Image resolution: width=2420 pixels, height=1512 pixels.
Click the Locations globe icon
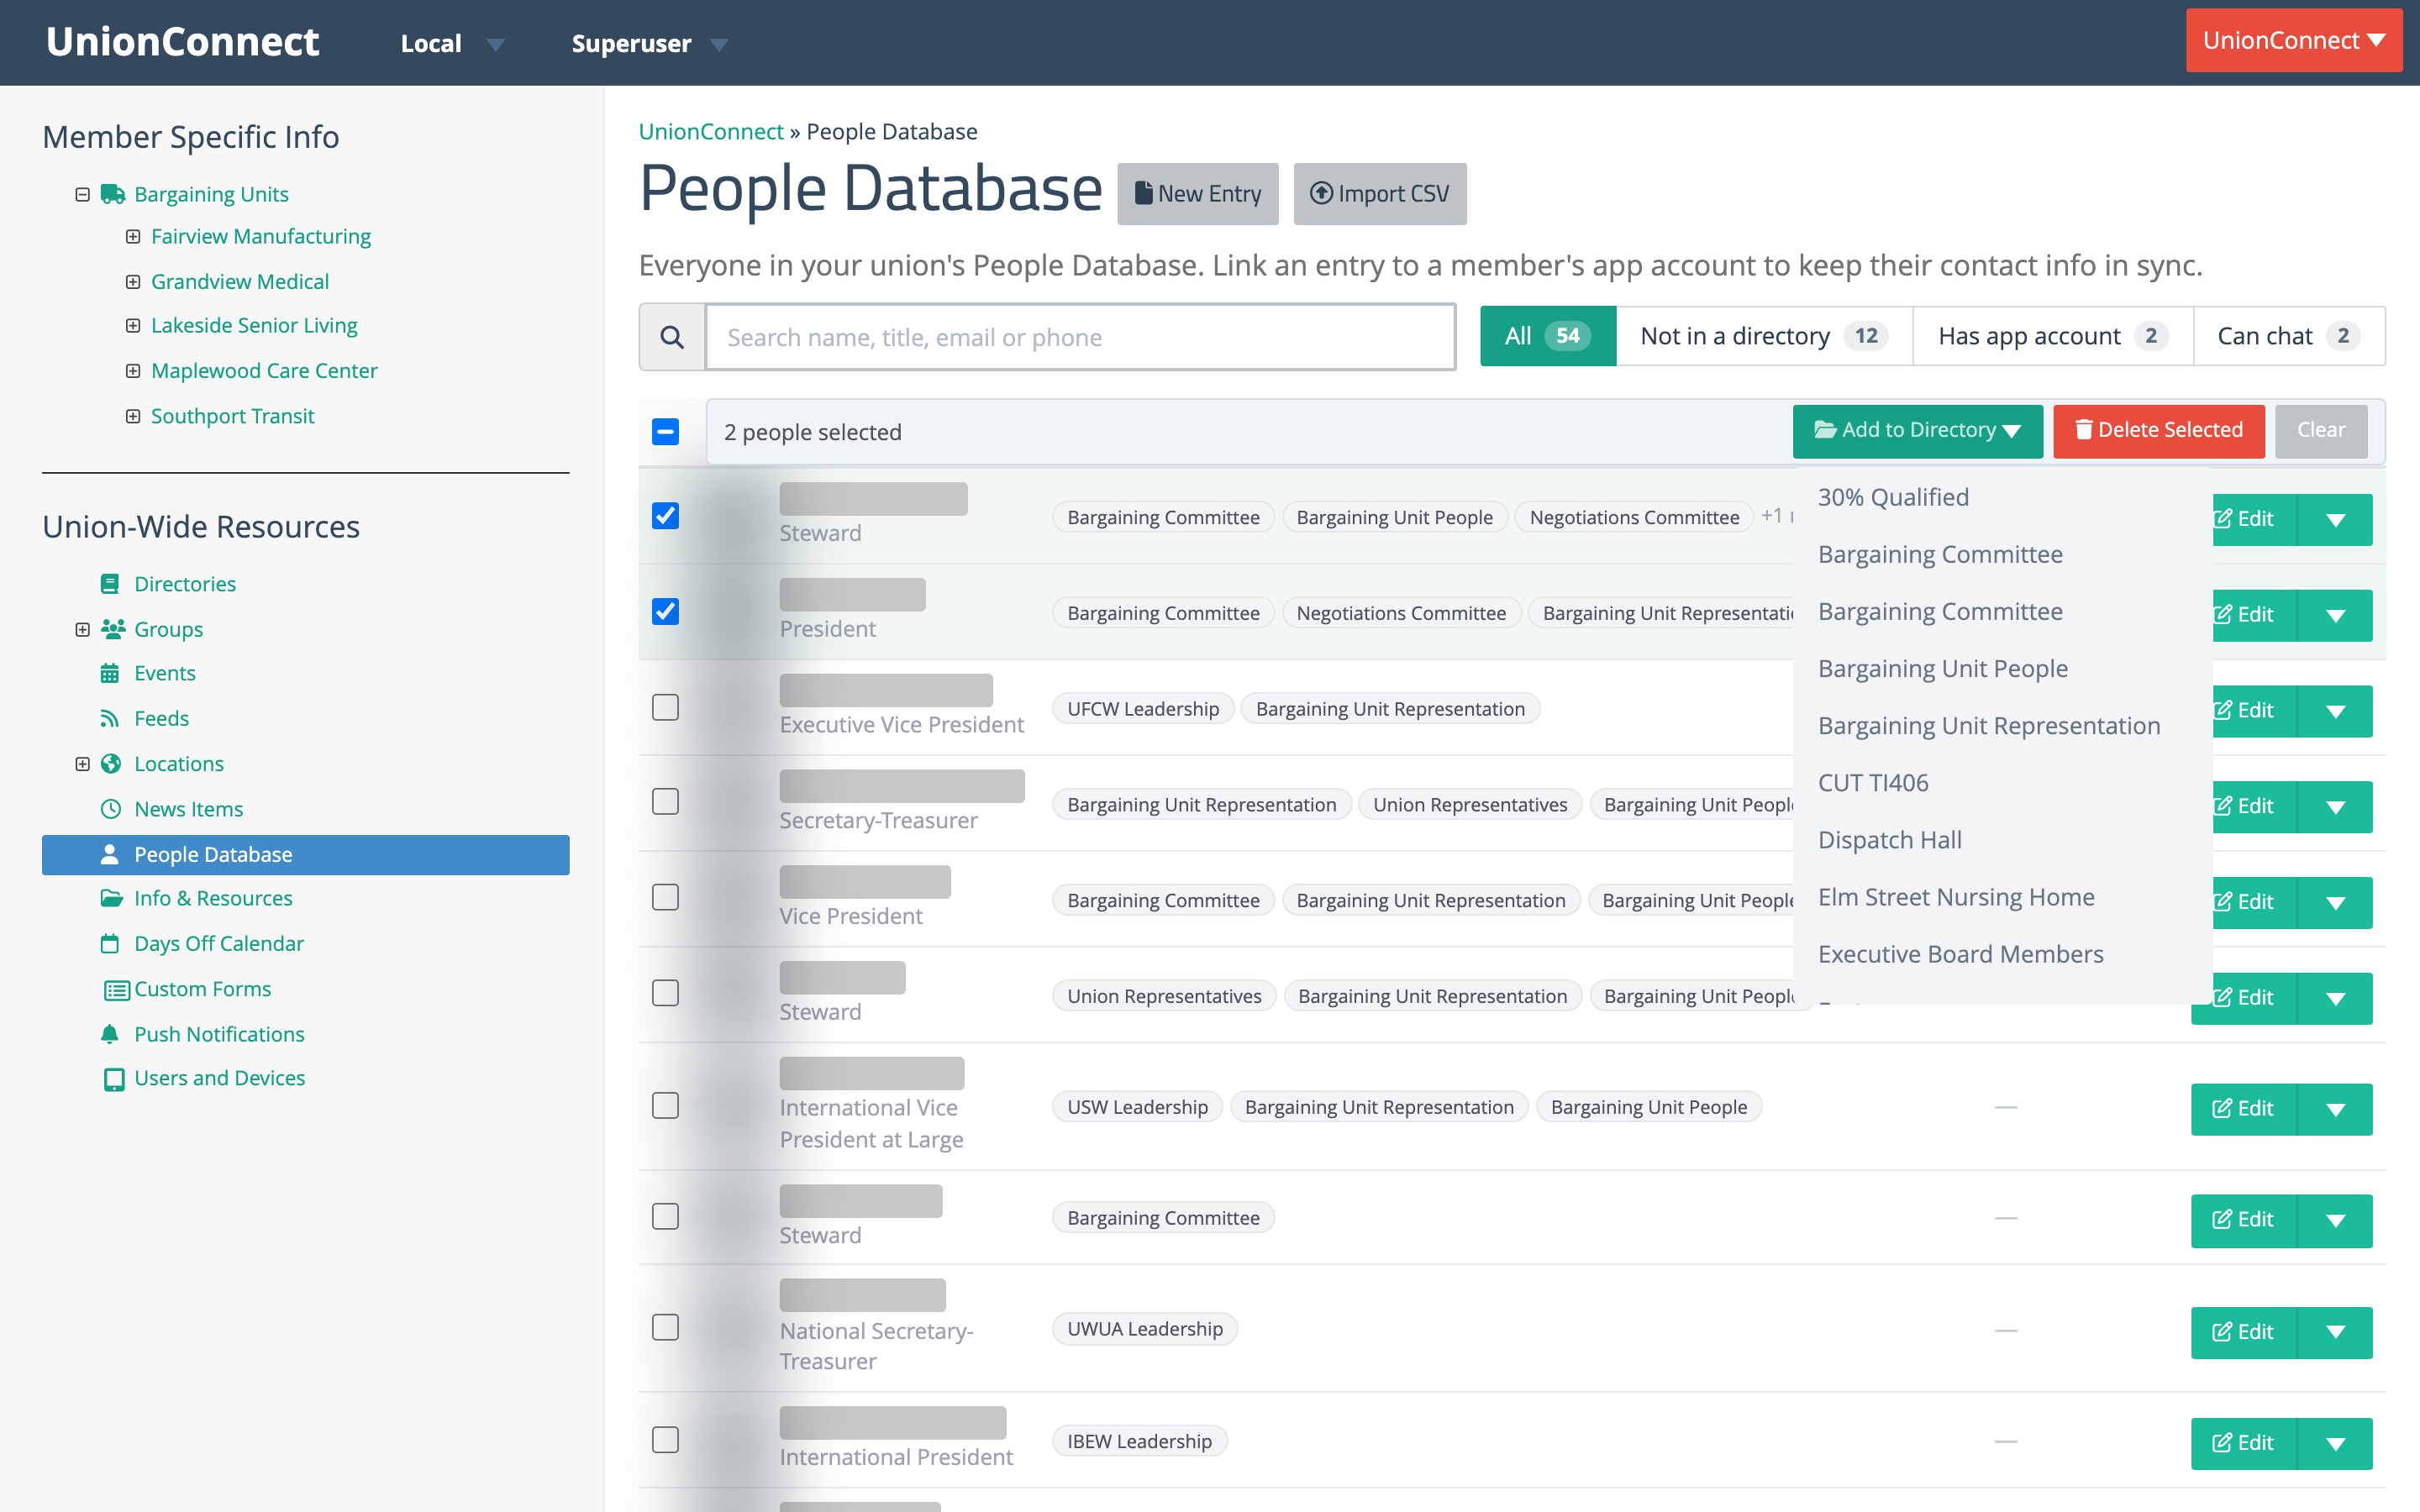coord(111,764)
